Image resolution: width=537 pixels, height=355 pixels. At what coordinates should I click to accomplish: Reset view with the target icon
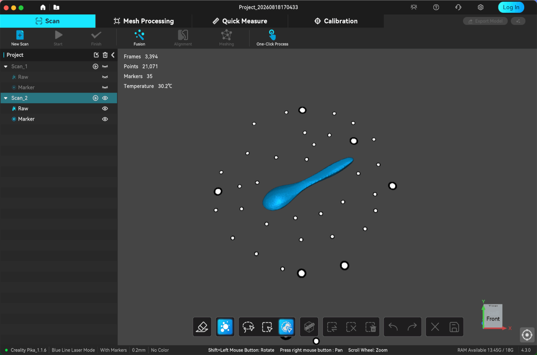tap(527, 335)
